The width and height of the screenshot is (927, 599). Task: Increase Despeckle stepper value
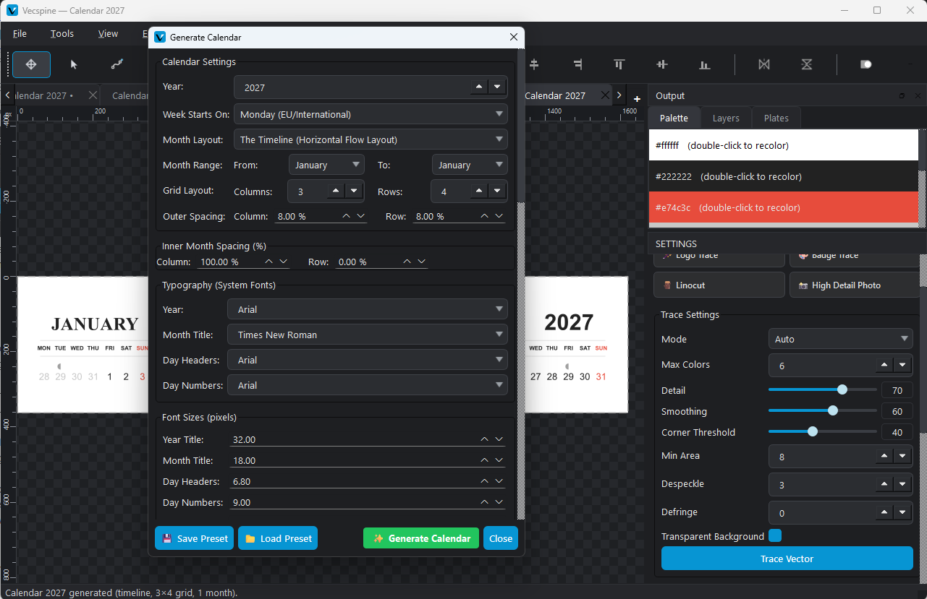[x=884, y=484]
